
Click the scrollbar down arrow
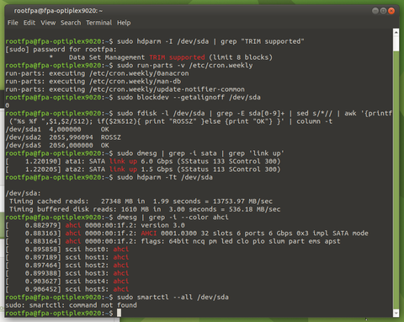[396, 313]
